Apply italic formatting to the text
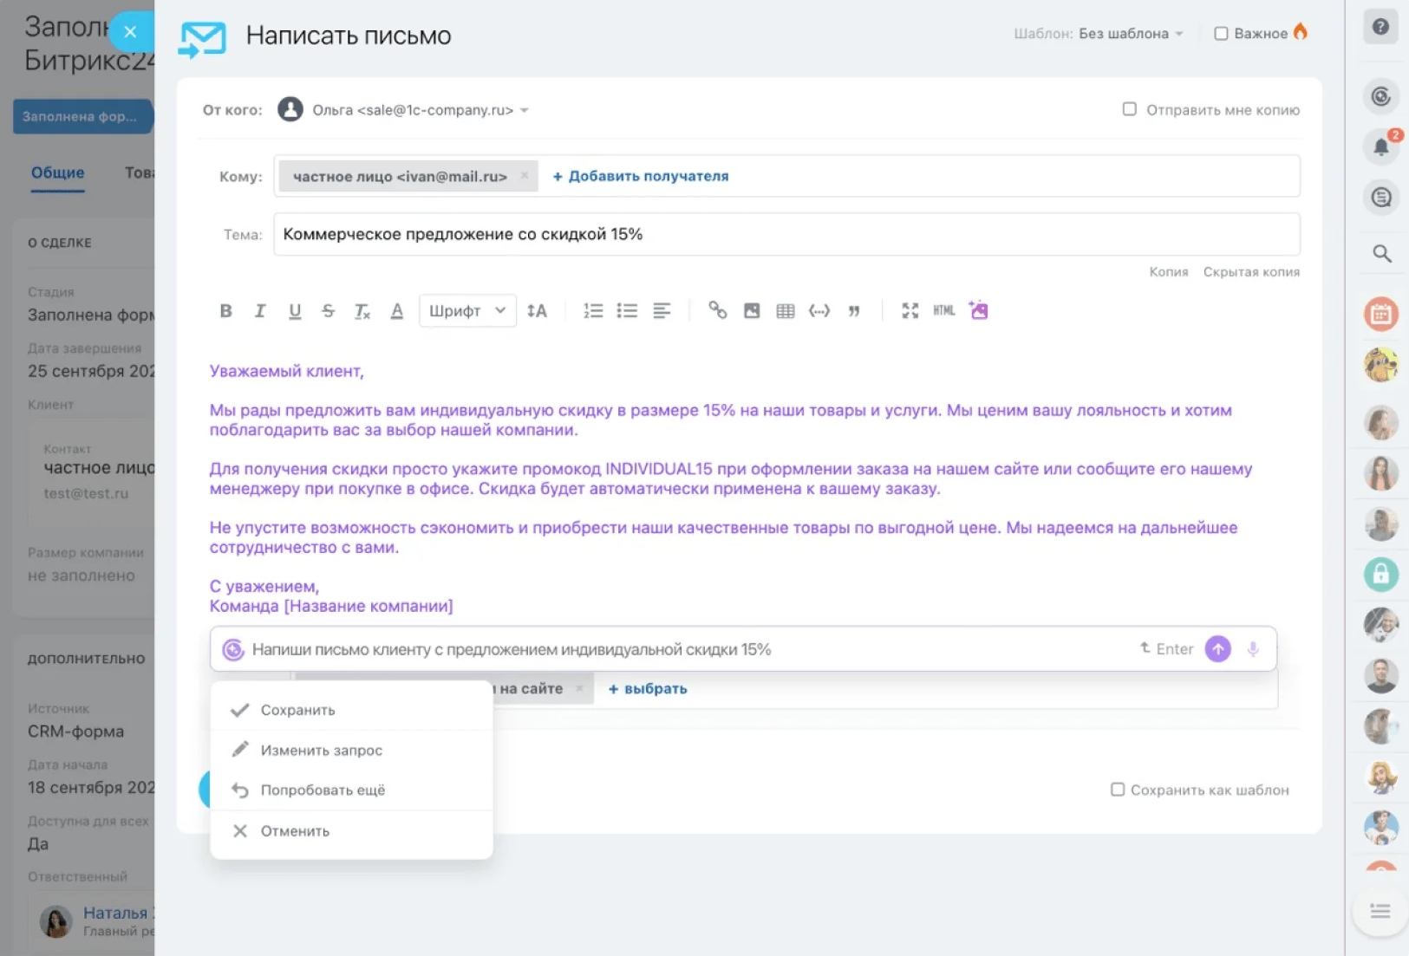Image resolution: width=1409 pixels, height=956 pixels. click(x=259, y=310)
